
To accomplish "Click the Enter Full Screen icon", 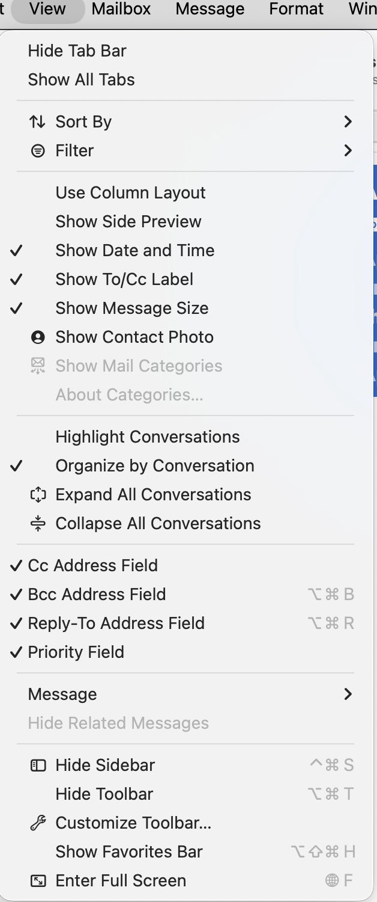I will click(x=38, y=880).
